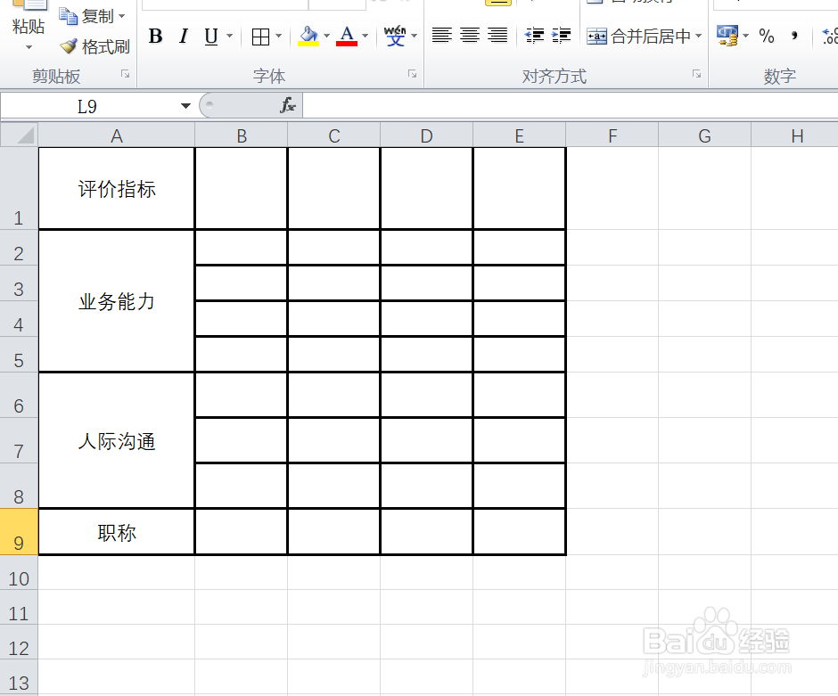Select column F header
The height and width of the screenshot is (696, 838).
point(612,135)
